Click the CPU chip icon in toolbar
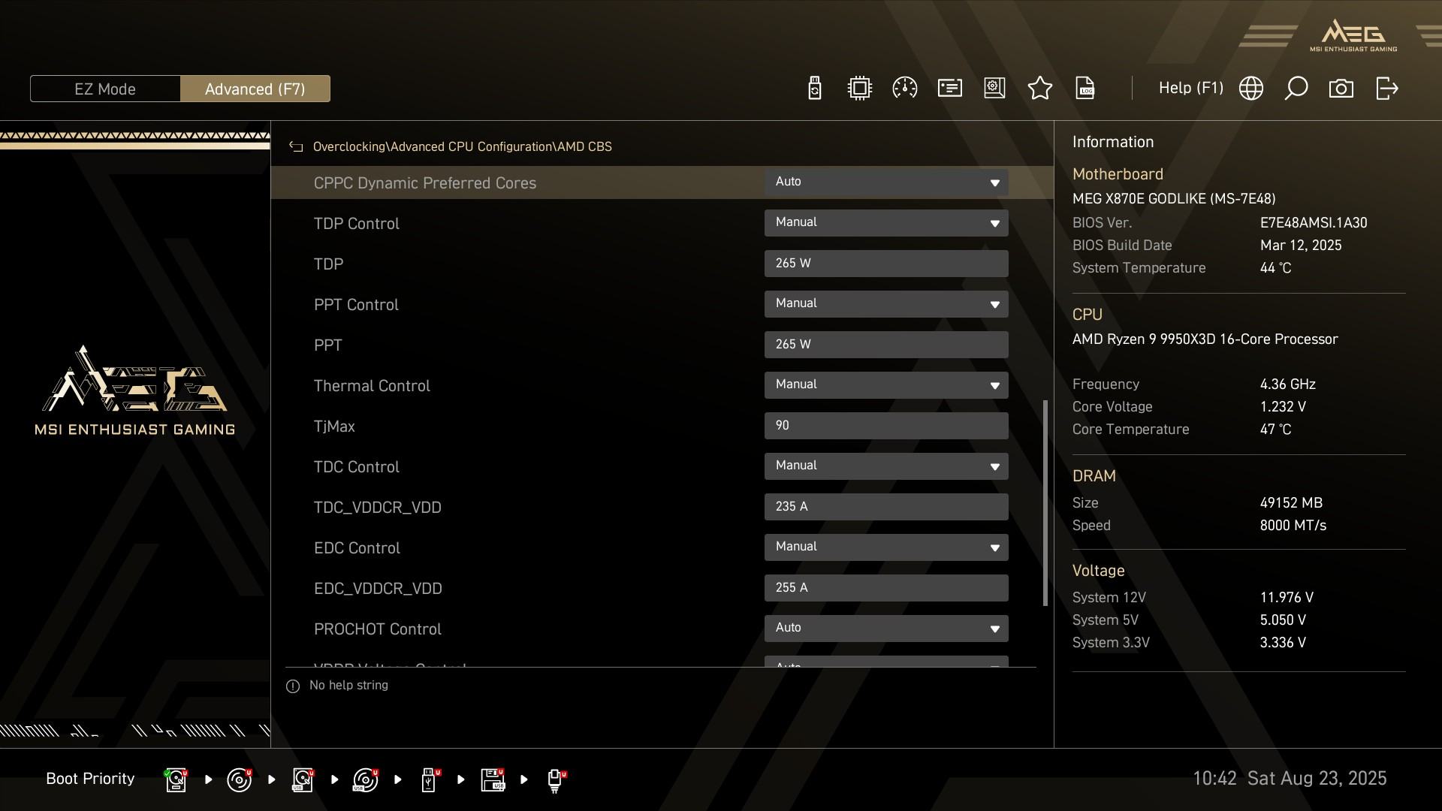 pos(859,89)
